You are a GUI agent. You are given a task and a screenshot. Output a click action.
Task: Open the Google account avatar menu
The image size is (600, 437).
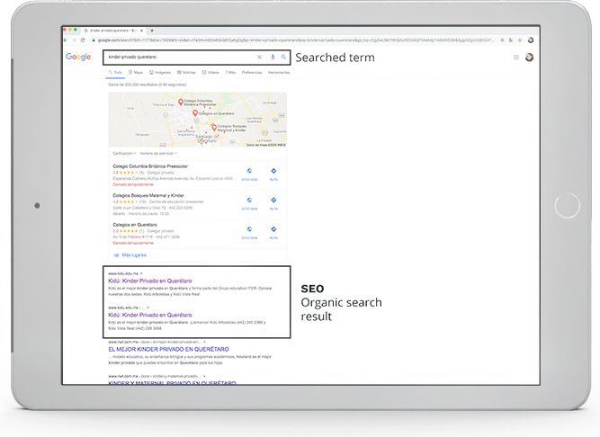point(529,57)
